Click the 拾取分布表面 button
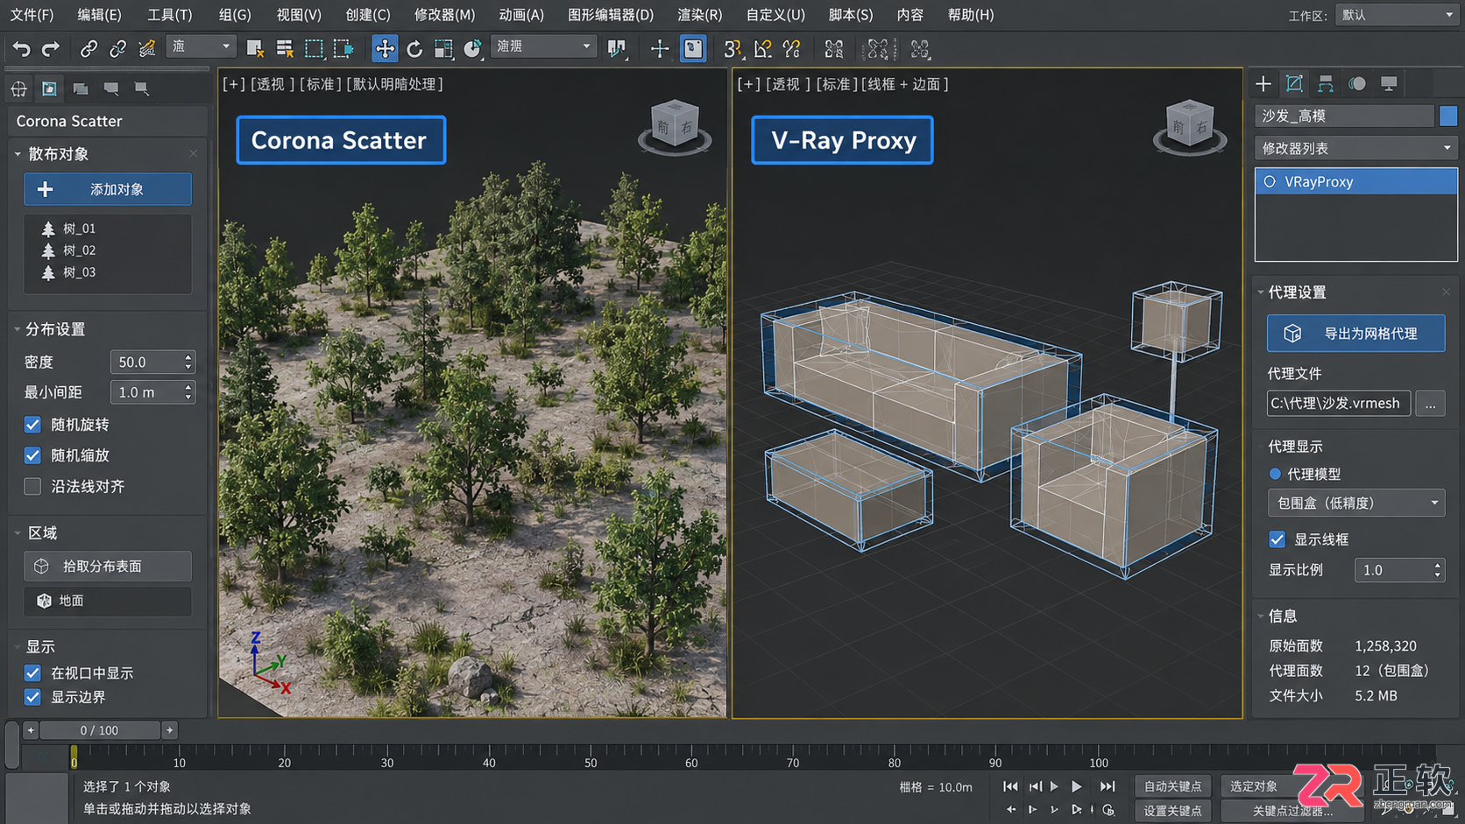 pos(108,567)
